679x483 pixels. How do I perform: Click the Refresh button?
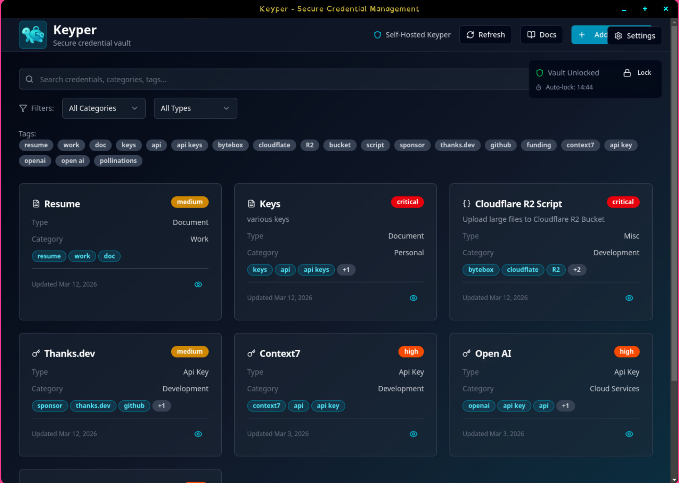485,35
